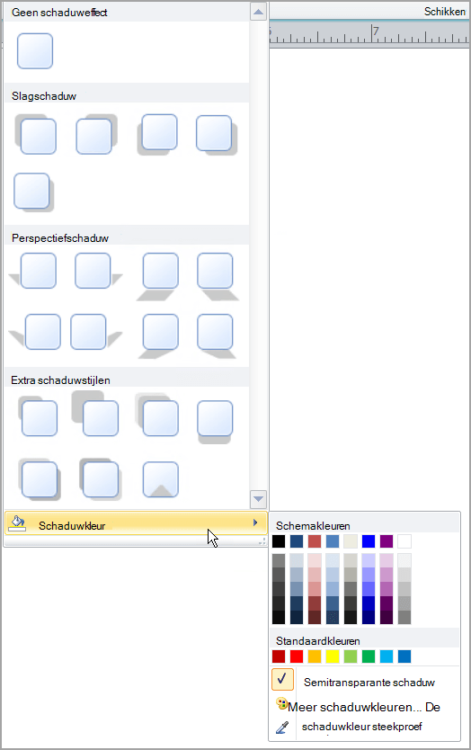This screenshot has height=750, width=471.
Task: Select white scheme color swatch
Action: pyautogui.click(x=404, y=541)
